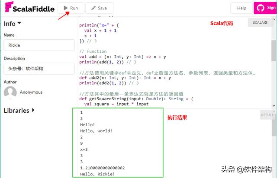Click the 'Description' field label

point(14,59)
